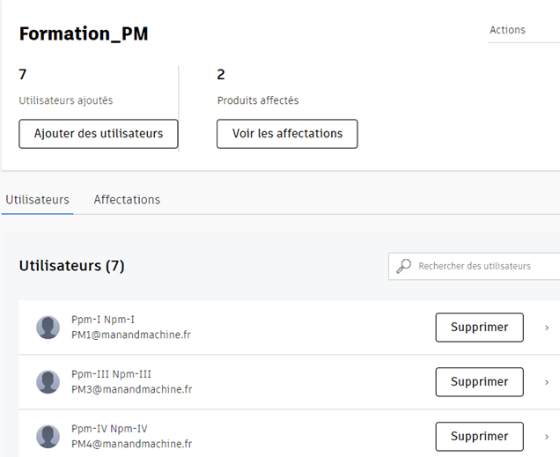Viewport: 560px width, 457px height.
Task: Select the name Ppm-III Npm-III
Action: pyautogui.click(x=111, y=374)
